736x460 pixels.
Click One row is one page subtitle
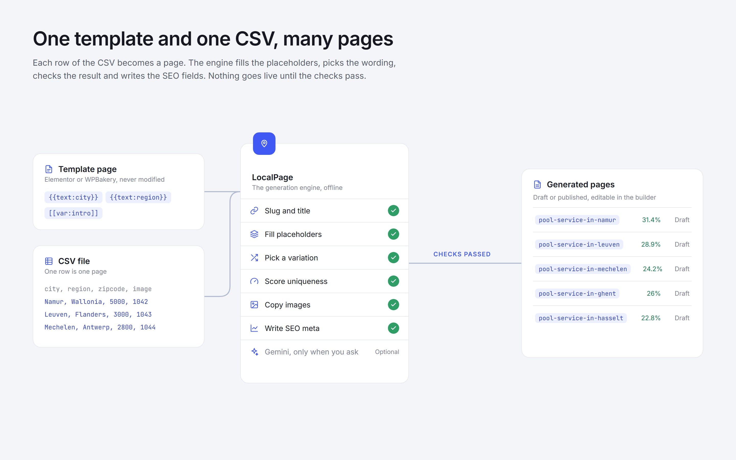pyautogui.click(x=75, y=271)
